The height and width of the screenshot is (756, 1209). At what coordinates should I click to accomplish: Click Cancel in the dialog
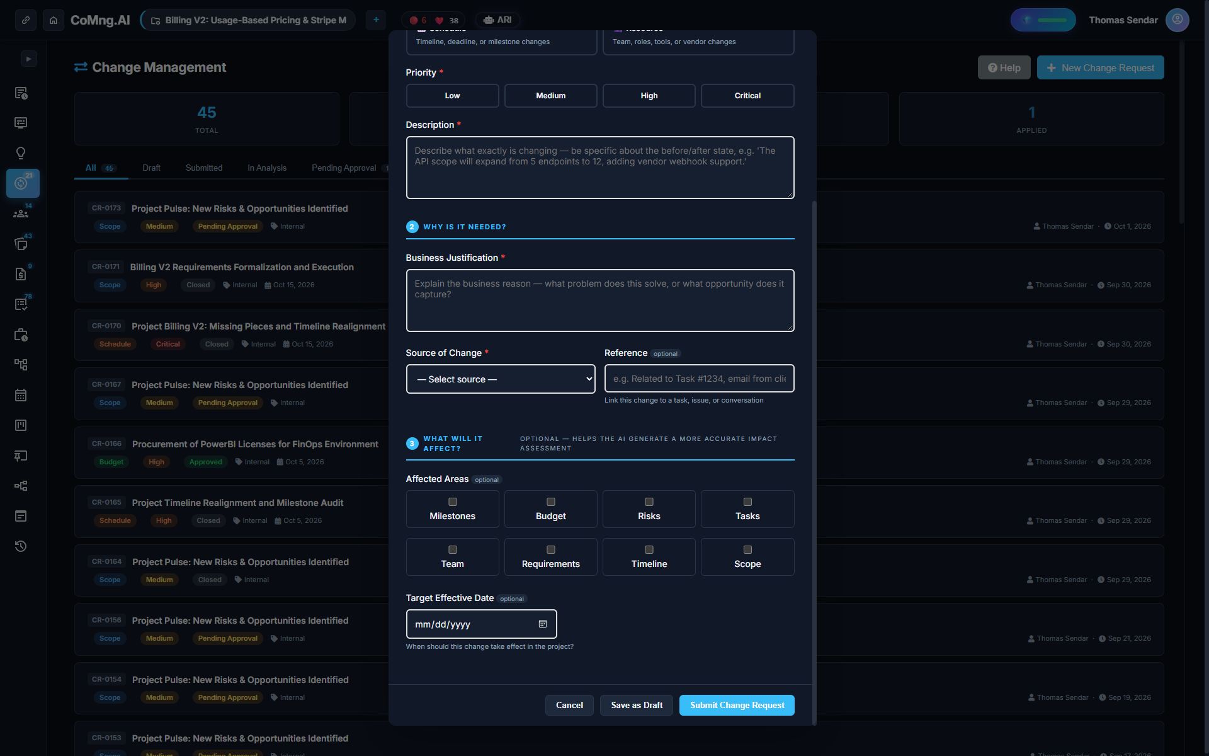pyautogui.click(x=569, y=706)
